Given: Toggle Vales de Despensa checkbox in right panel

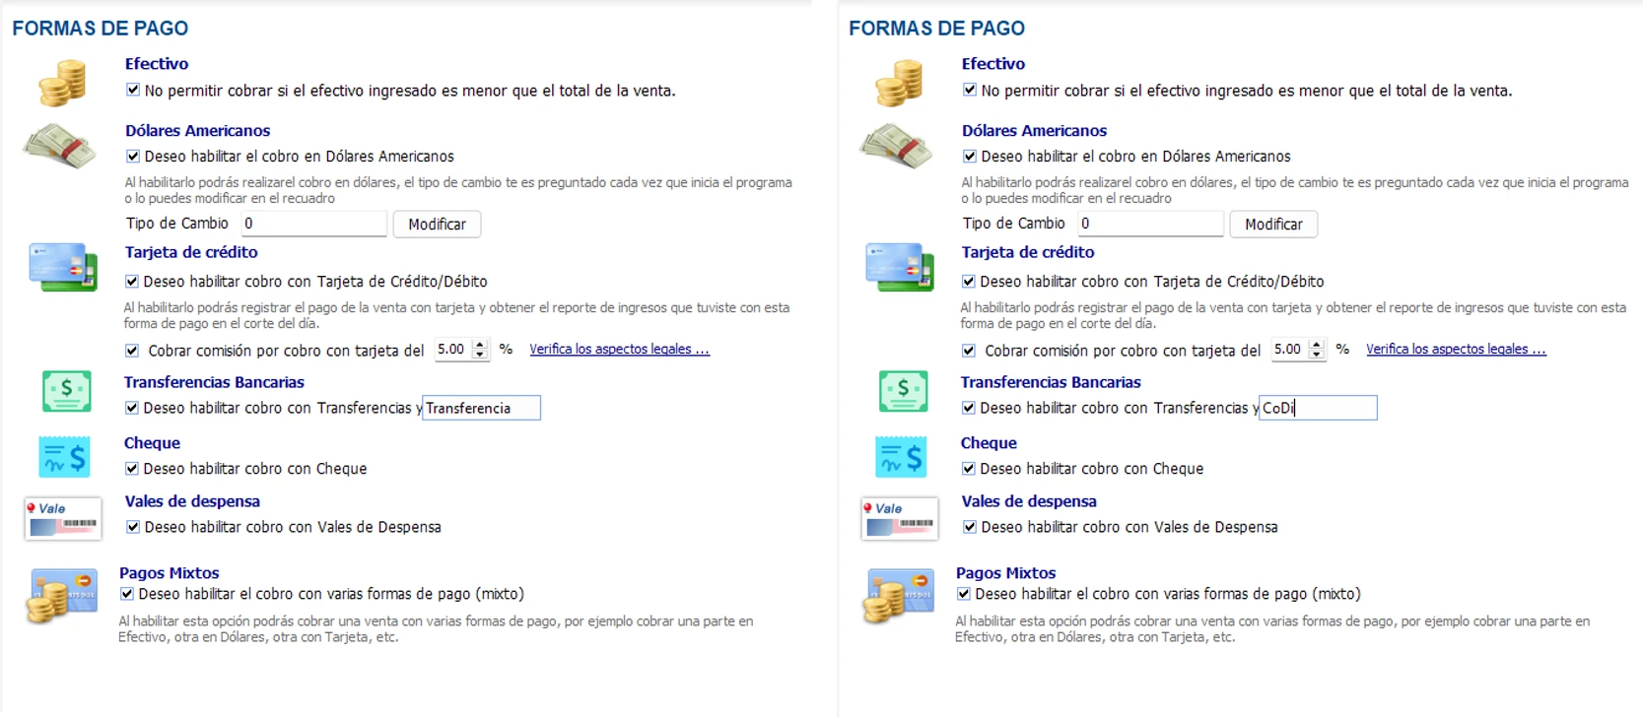Looking at the screenshot, I should 970,527.
